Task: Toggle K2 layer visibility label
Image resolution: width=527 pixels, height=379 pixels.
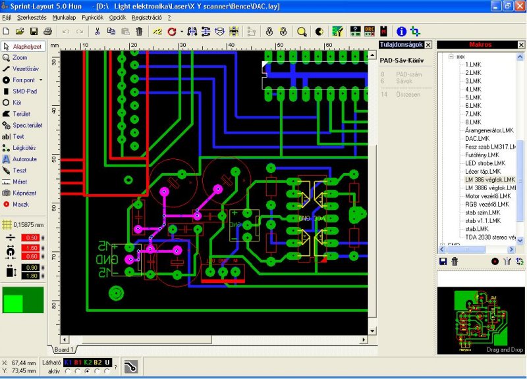Action: [x=88, y=363]
